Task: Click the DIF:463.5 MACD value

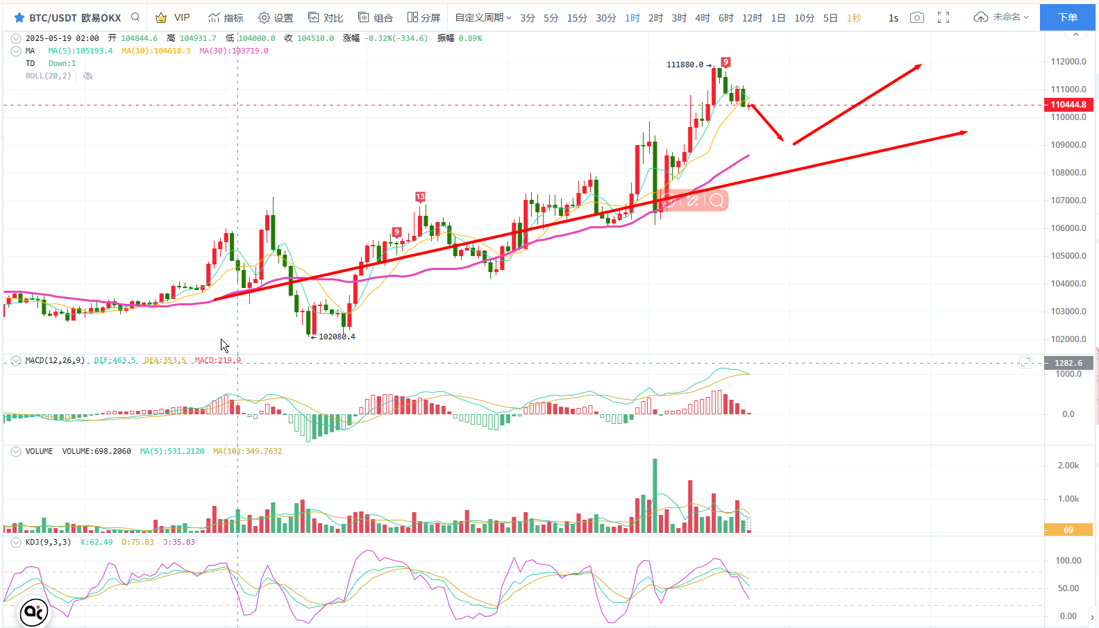Action: point(115,361)
